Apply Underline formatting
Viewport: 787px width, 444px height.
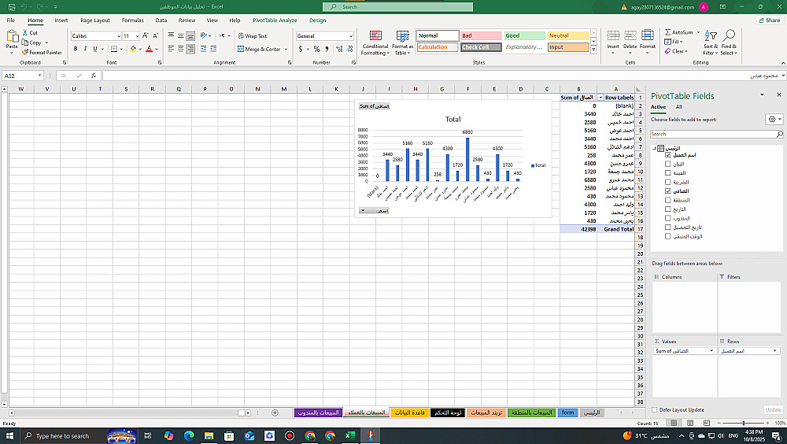click(95, 49)
